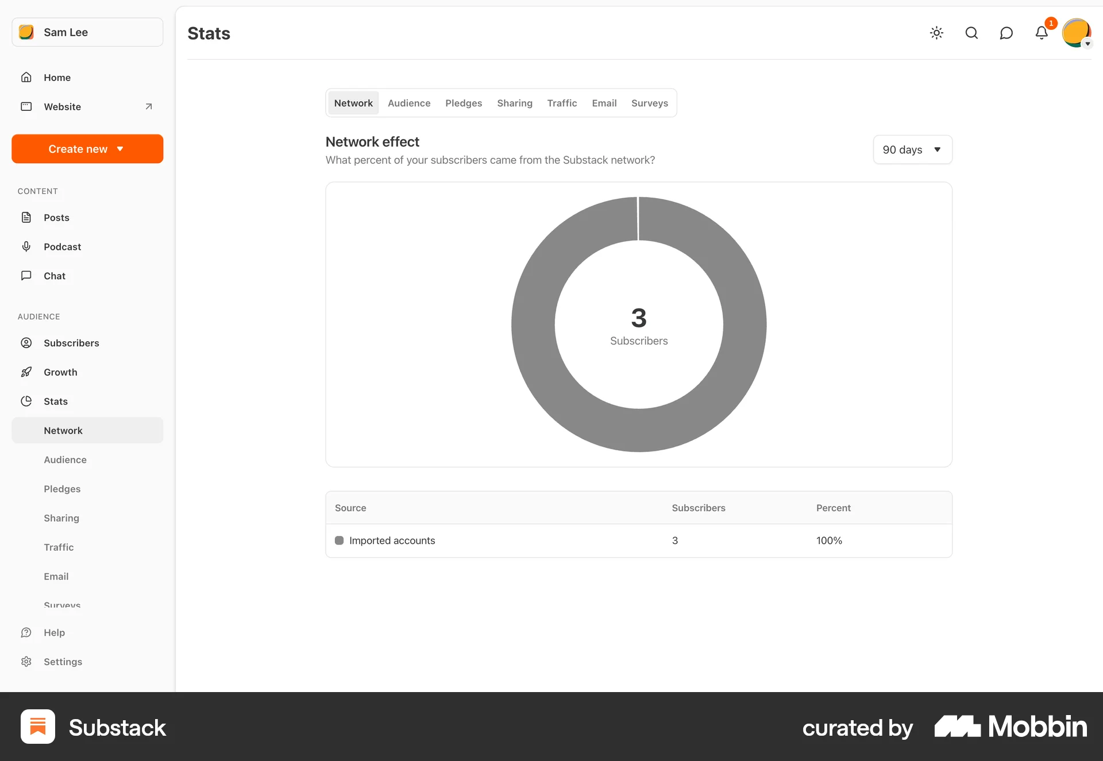Image resolution: width=1103 pixels, height=761 pixels.
Task: Open the Podcast section in the sidebar
Action: click(x=61, y=246)
